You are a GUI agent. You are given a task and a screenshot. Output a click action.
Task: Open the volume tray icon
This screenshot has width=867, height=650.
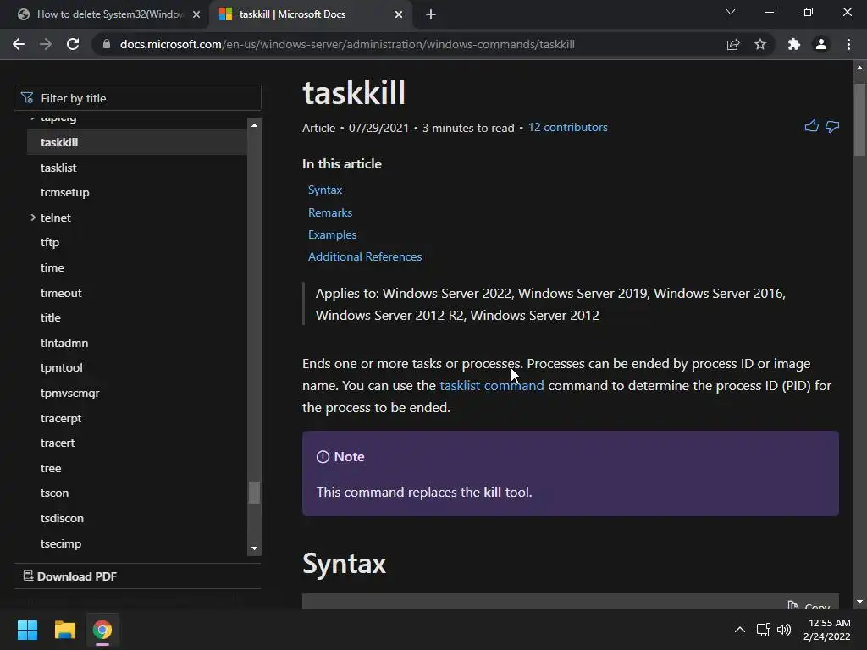pyautogui.click(x=784, y=630)
